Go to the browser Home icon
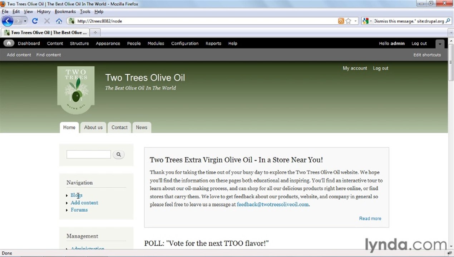Screen dimensions: 454x257 click(x=59, y=21)
